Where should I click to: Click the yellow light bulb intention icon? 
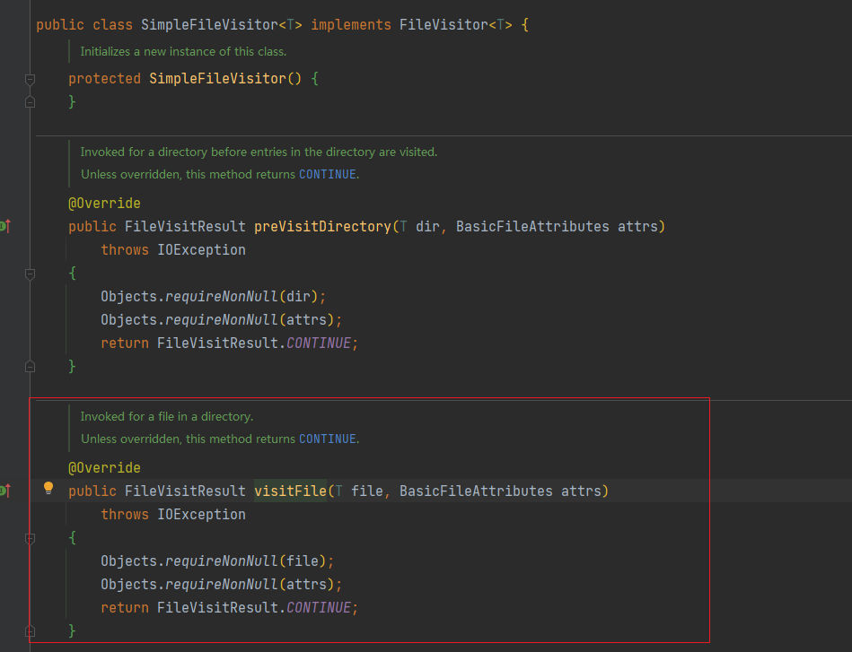(x=48, y=488)
